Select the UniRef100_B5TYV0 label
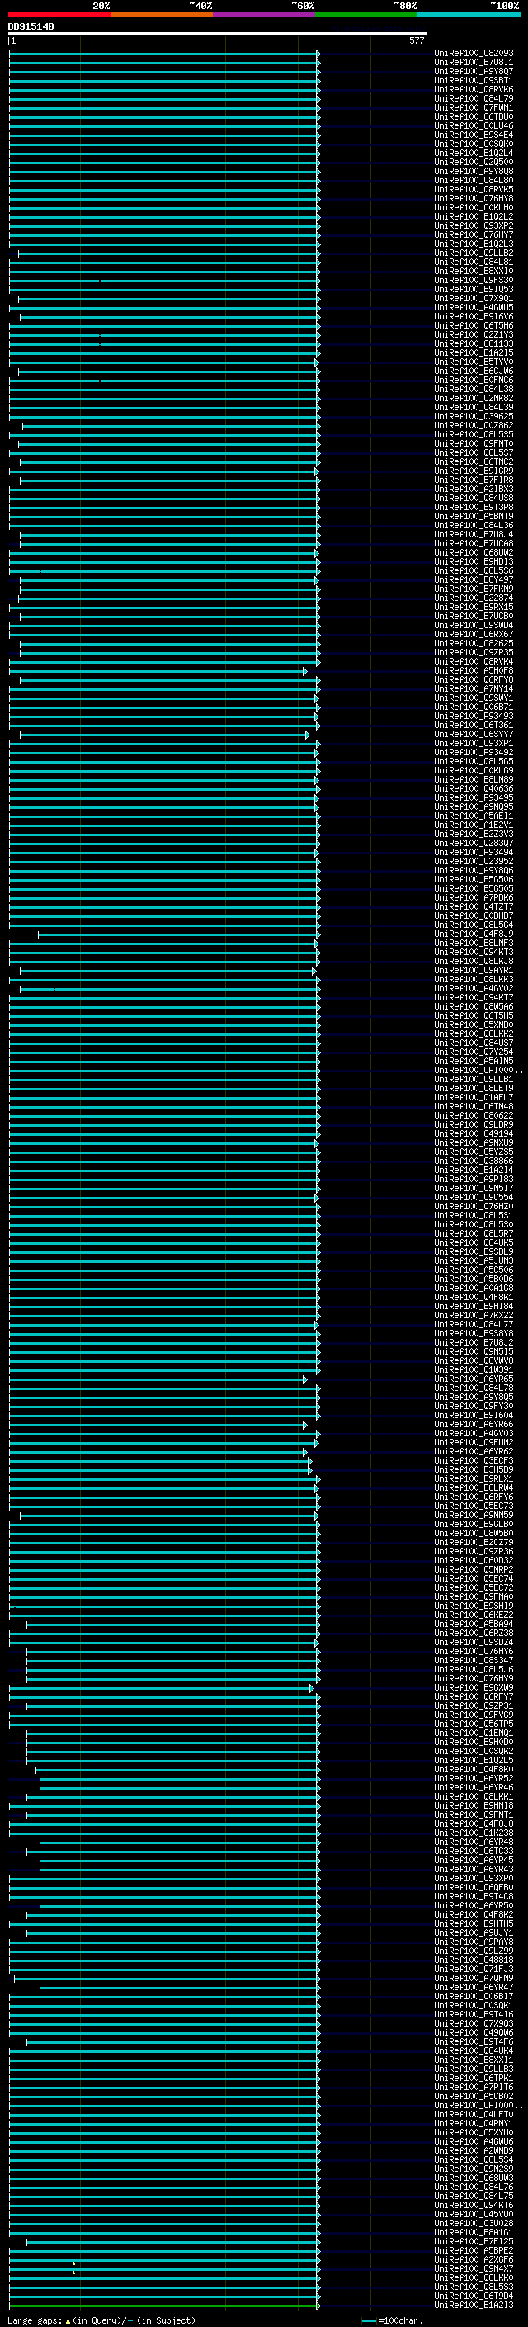 [473, 362]
